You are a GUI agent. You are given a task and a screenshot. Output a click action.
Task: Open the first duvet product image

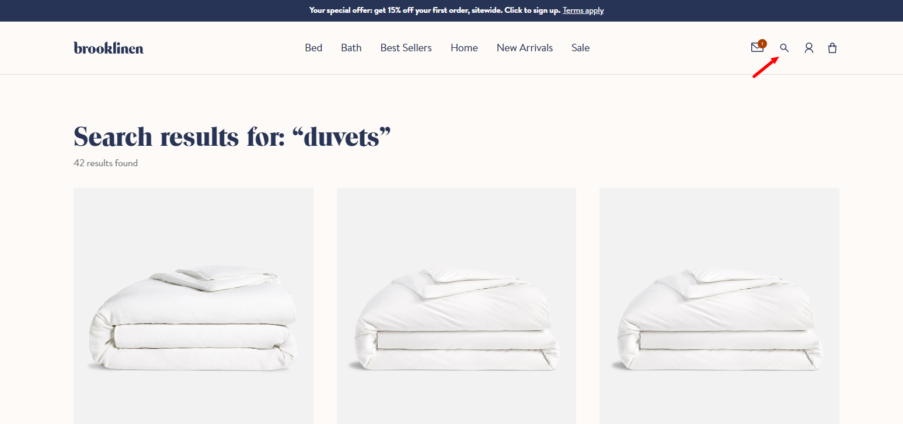(x=193, y=306)
